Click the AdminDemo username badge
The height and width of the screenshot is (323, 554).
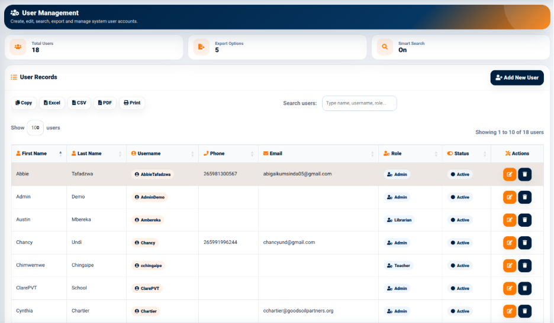pyautogui.click(x=150, y=197)
